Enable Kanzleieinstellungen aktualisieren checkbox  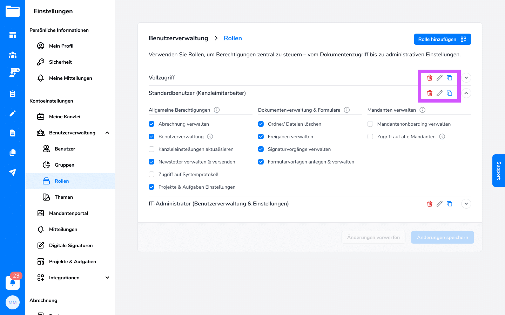click(151, 149)
